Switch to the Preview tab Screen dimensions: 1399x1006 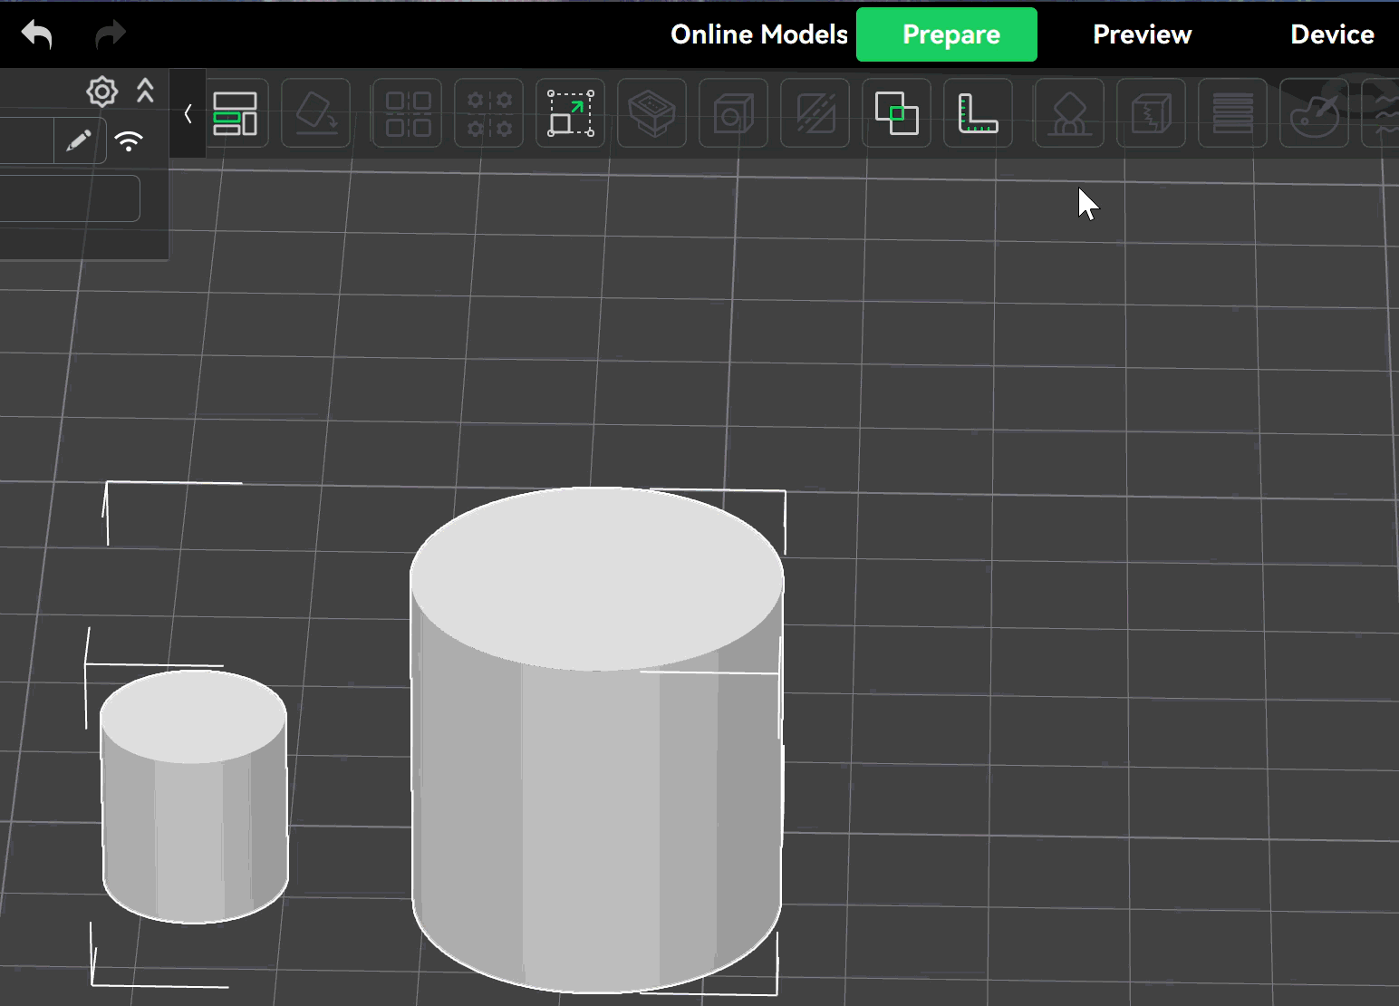pyautogui.click(x=1142, y=34)
